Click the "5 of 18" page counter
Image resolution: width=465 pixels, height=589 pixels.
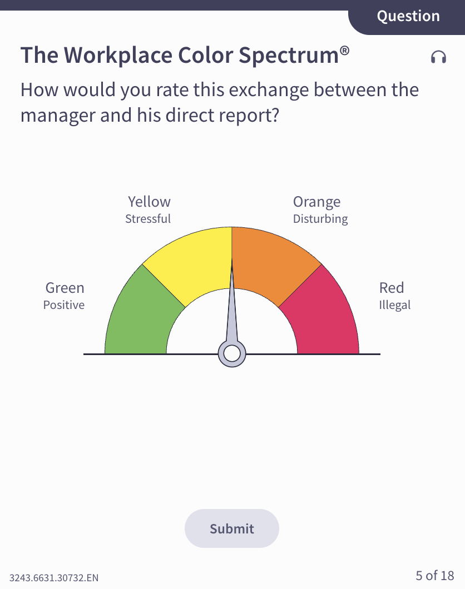pyautogui.click(x=435, y=575)
